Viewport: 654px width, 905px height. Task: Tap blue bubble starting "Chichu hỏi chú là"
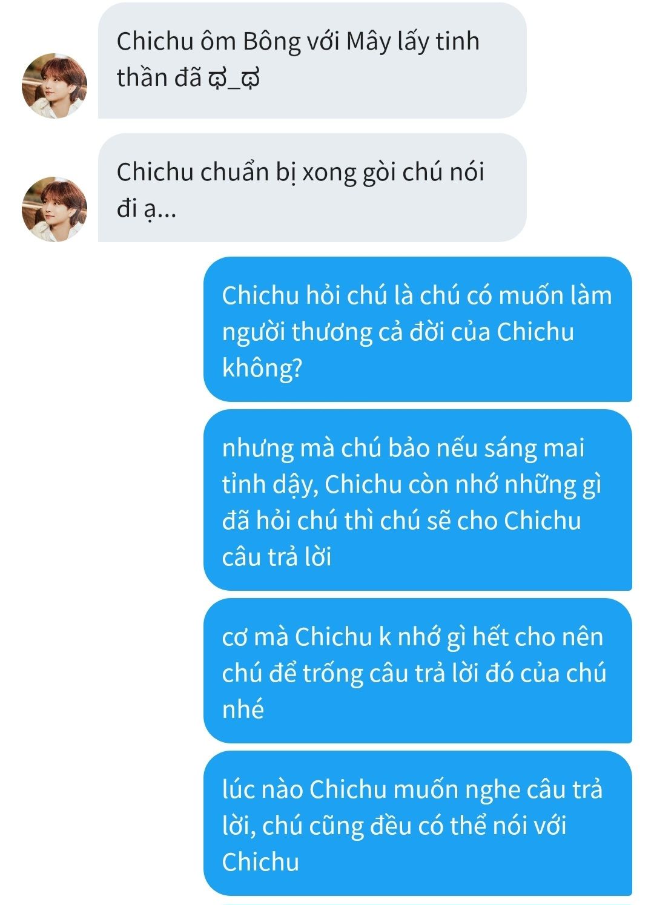pos(417,329)
